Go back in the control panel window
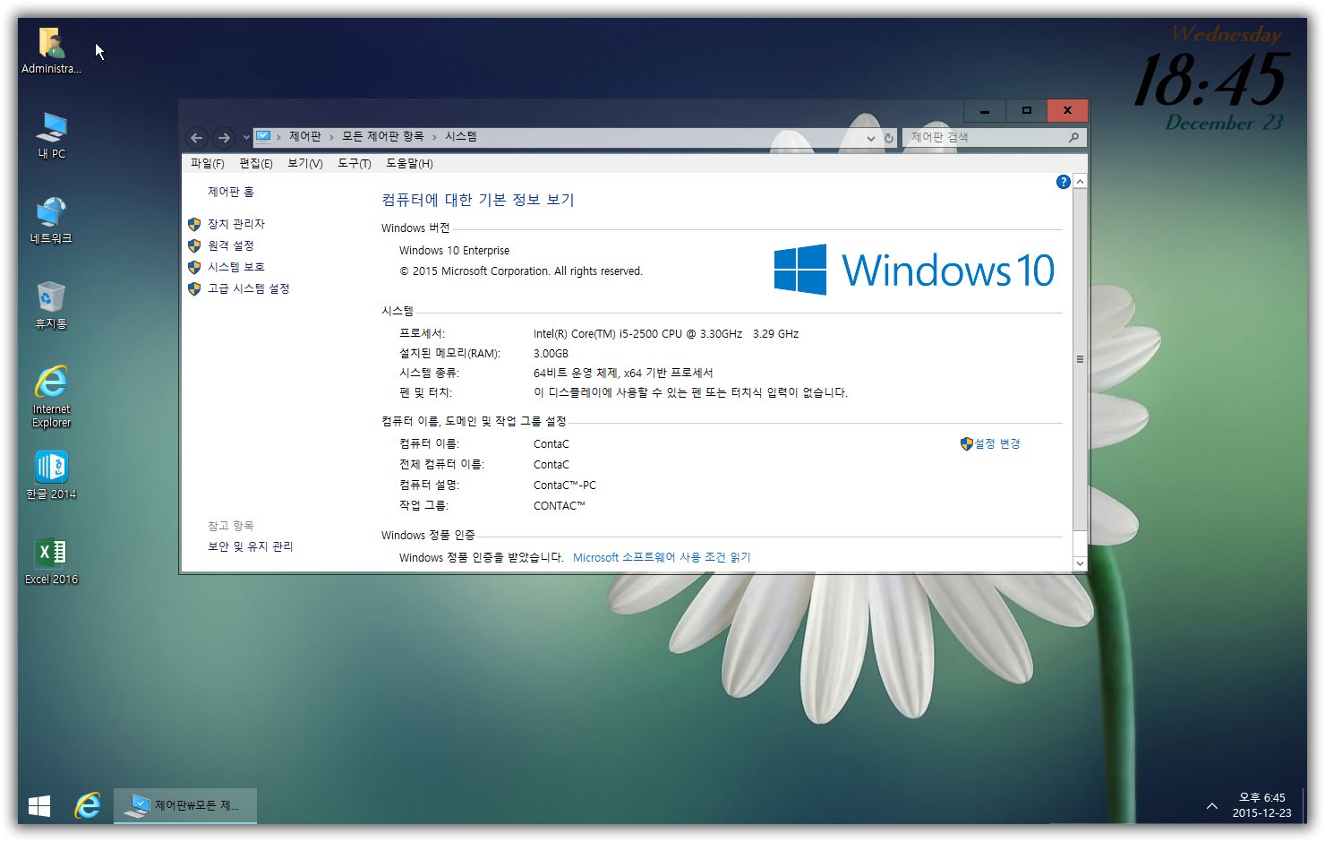Image resolution: width=1325 pixels, height=842 pixels. (197, 137)
